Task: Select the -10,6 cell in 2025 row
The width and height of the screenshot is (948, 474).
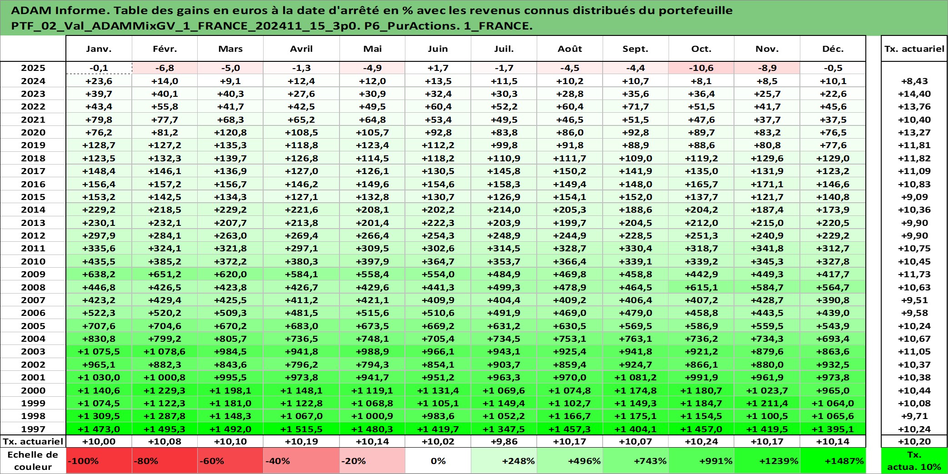Action: [x=701, y=68]
